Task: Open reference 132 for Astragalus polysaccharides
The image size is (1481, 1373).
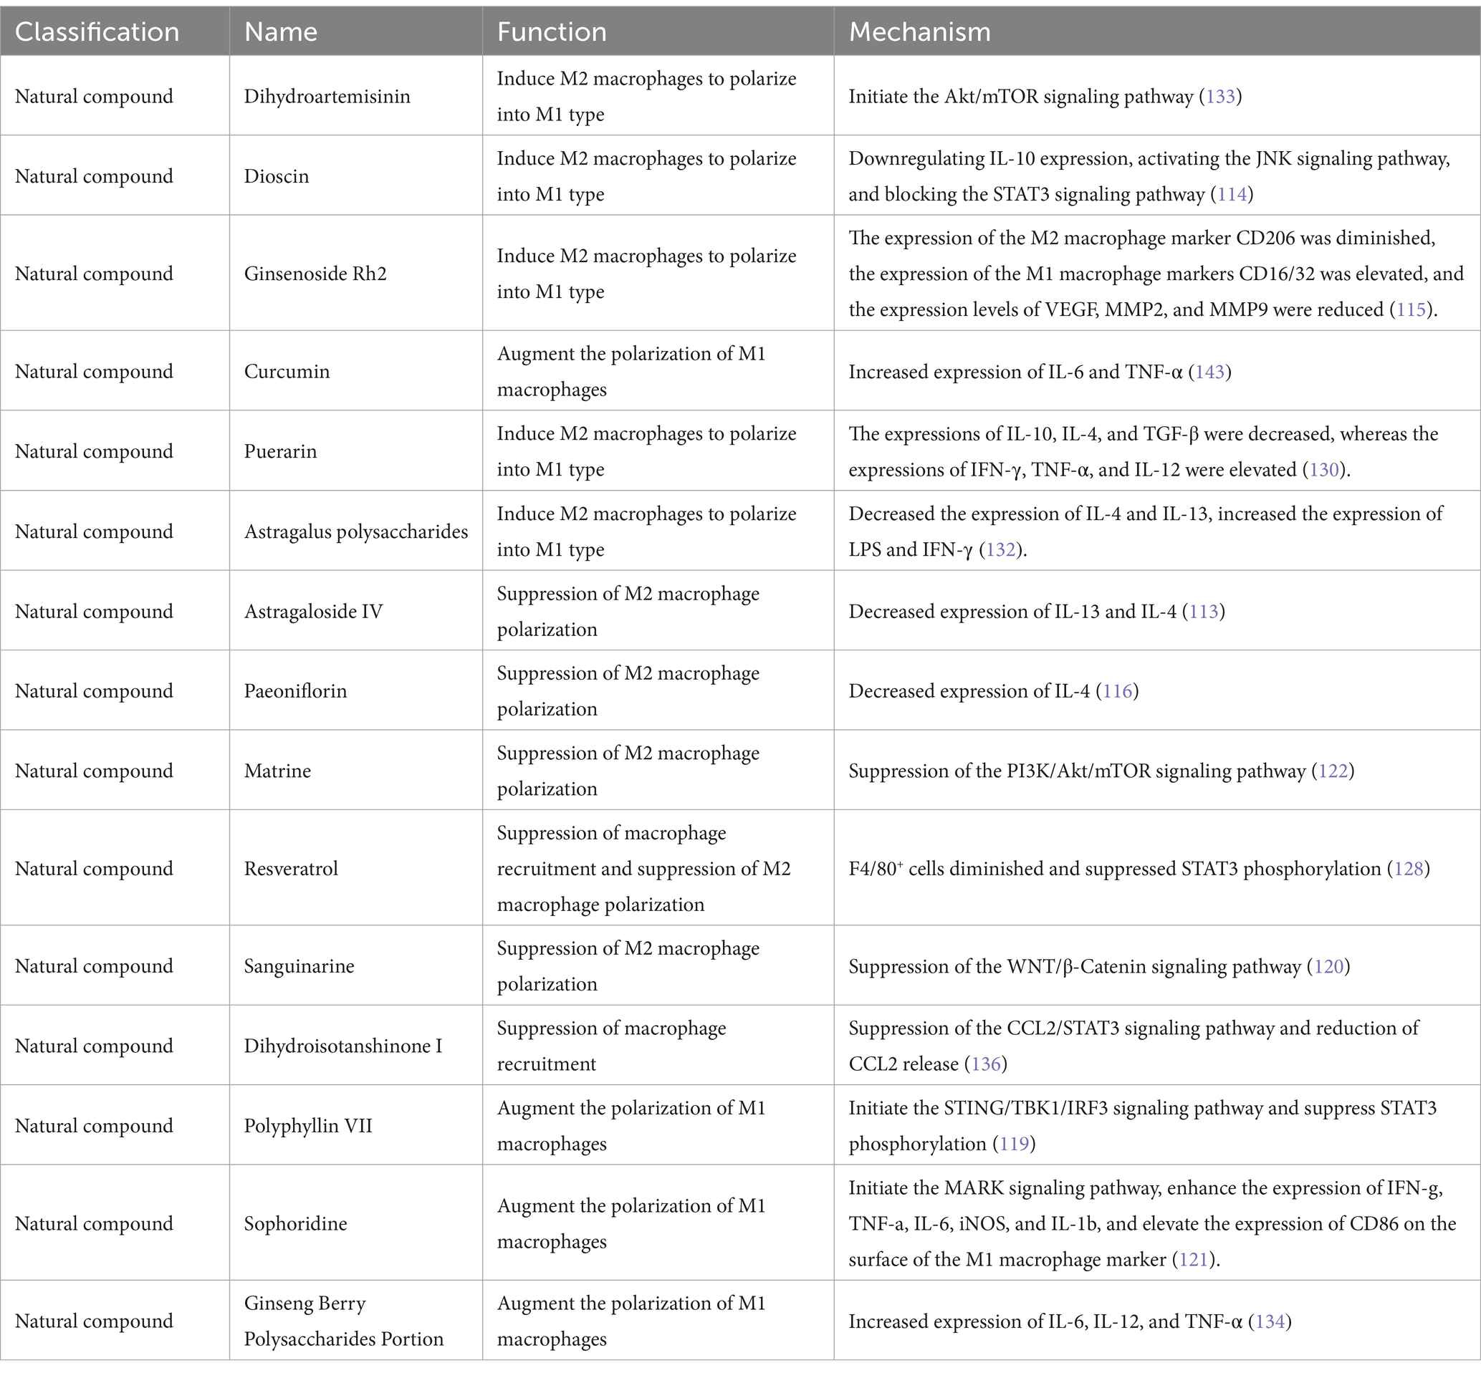Action: [1000, 550]
